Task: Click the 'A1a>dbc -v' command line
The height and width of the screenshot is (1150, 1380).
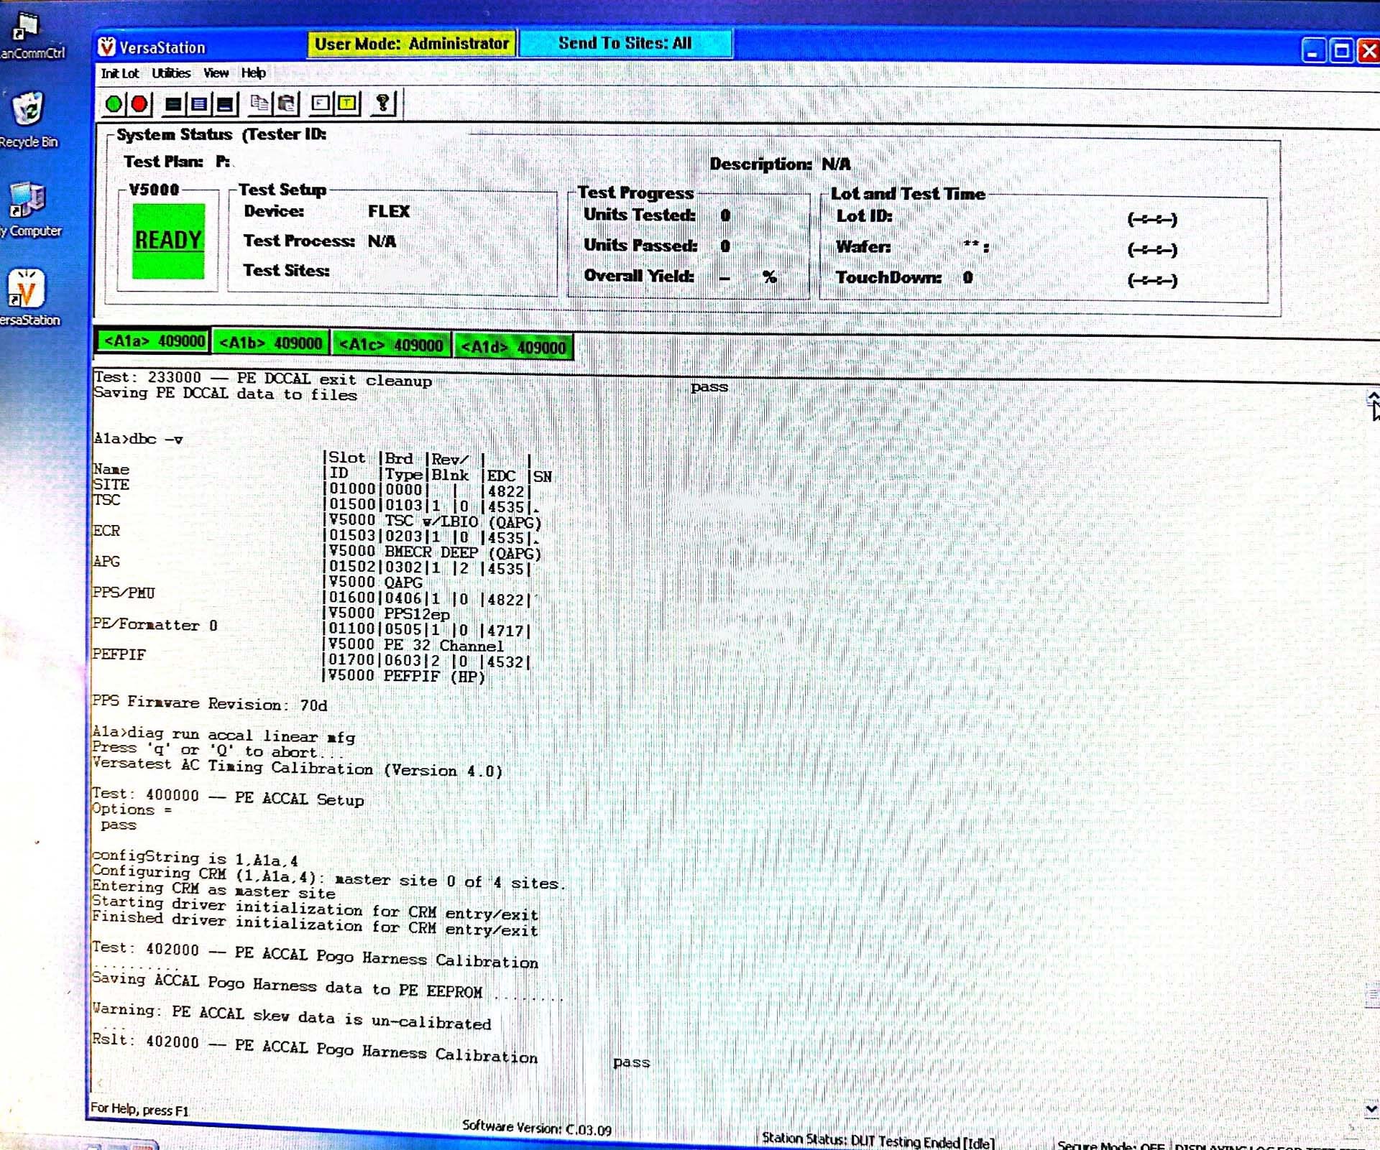Action: coord(138,439)
